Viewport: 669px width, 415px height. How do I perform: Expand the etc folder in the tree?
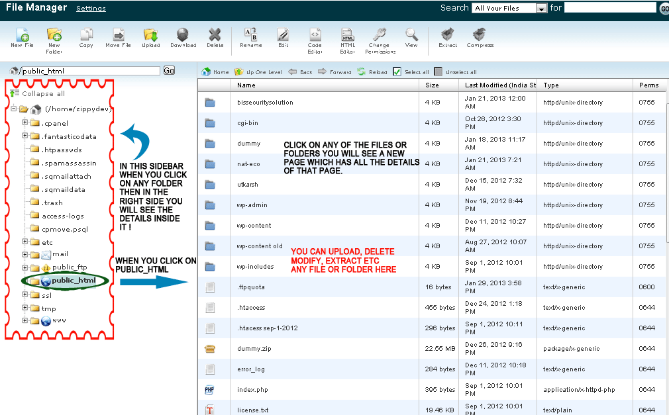pyautogui.click(x=24, y=242)
